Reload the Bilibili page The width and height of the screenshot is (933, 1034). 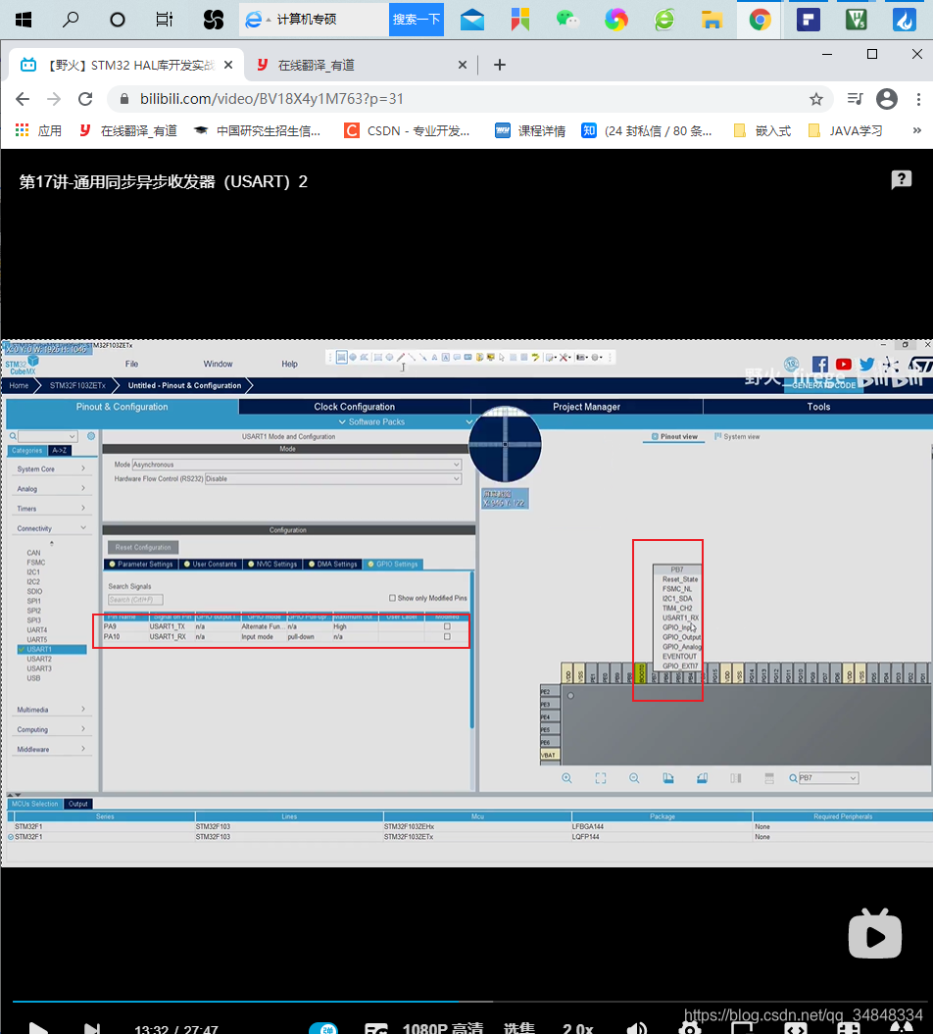click(x=85, y=99)
